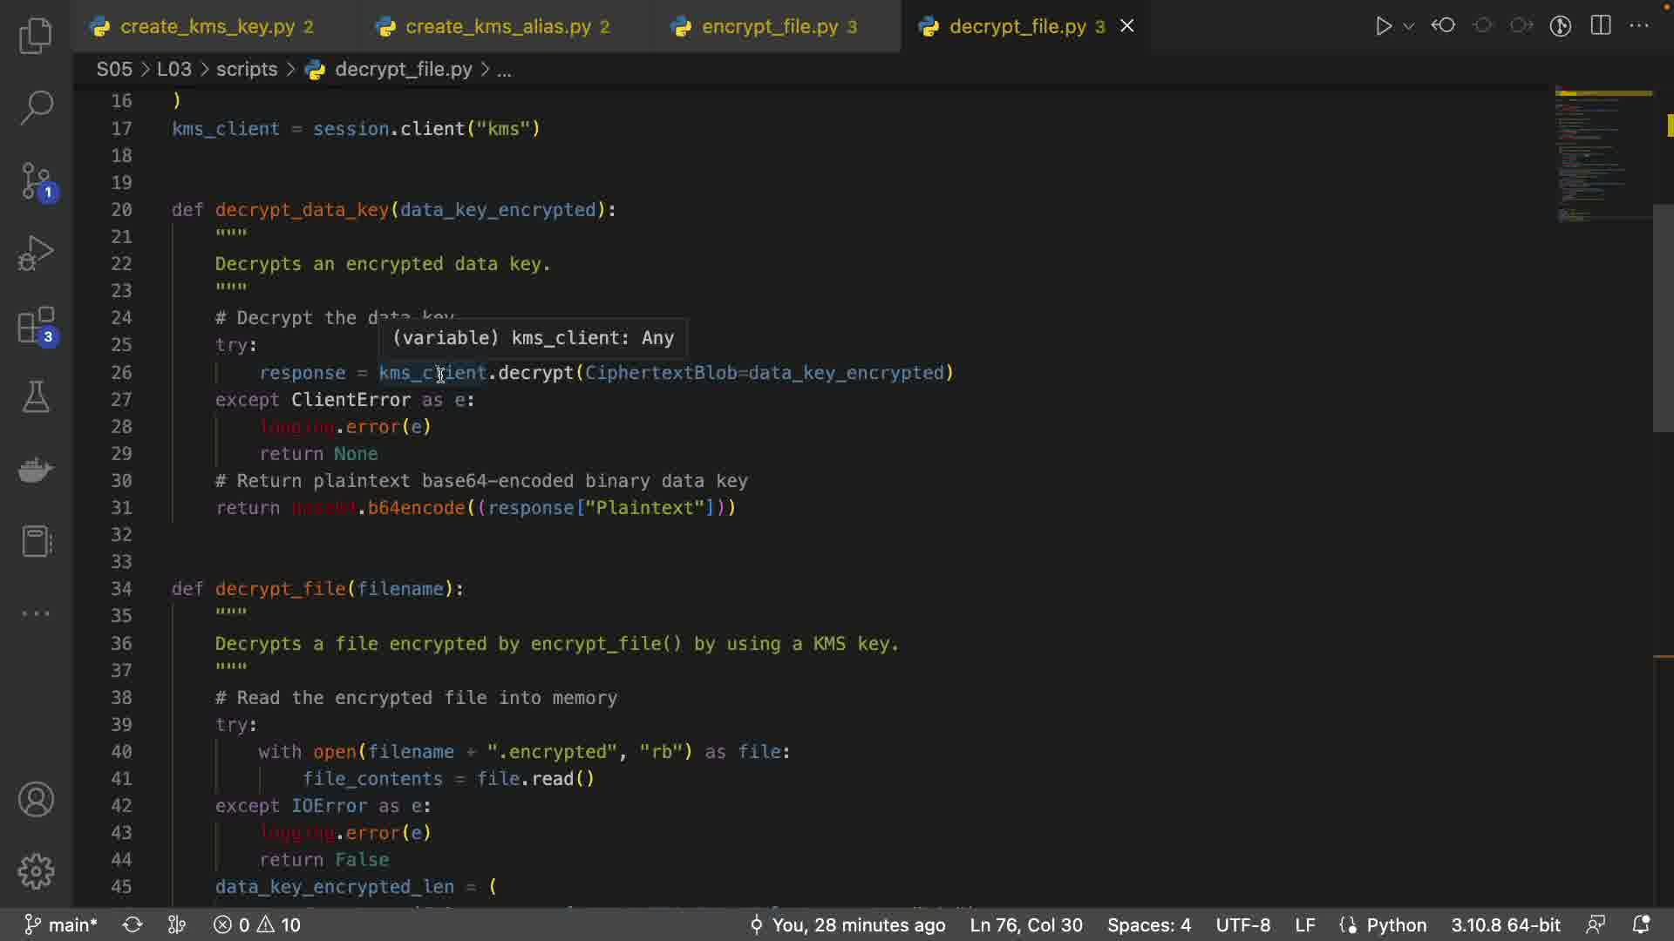Open the Docker view
The width and height of the screenshot is (1674, 941).
point(36,470)
